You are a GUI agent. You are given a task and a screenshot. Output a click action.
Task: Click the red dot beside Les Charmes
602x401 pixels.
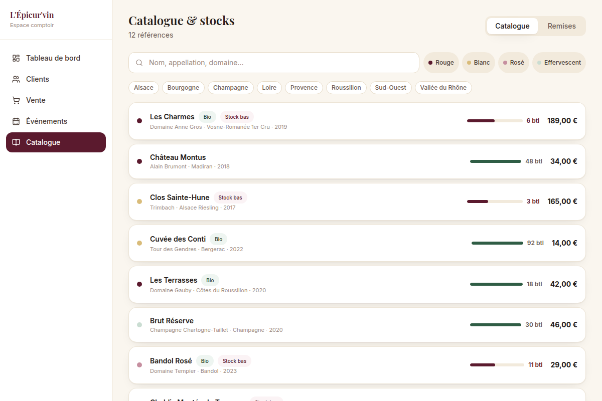click(139, 121)
